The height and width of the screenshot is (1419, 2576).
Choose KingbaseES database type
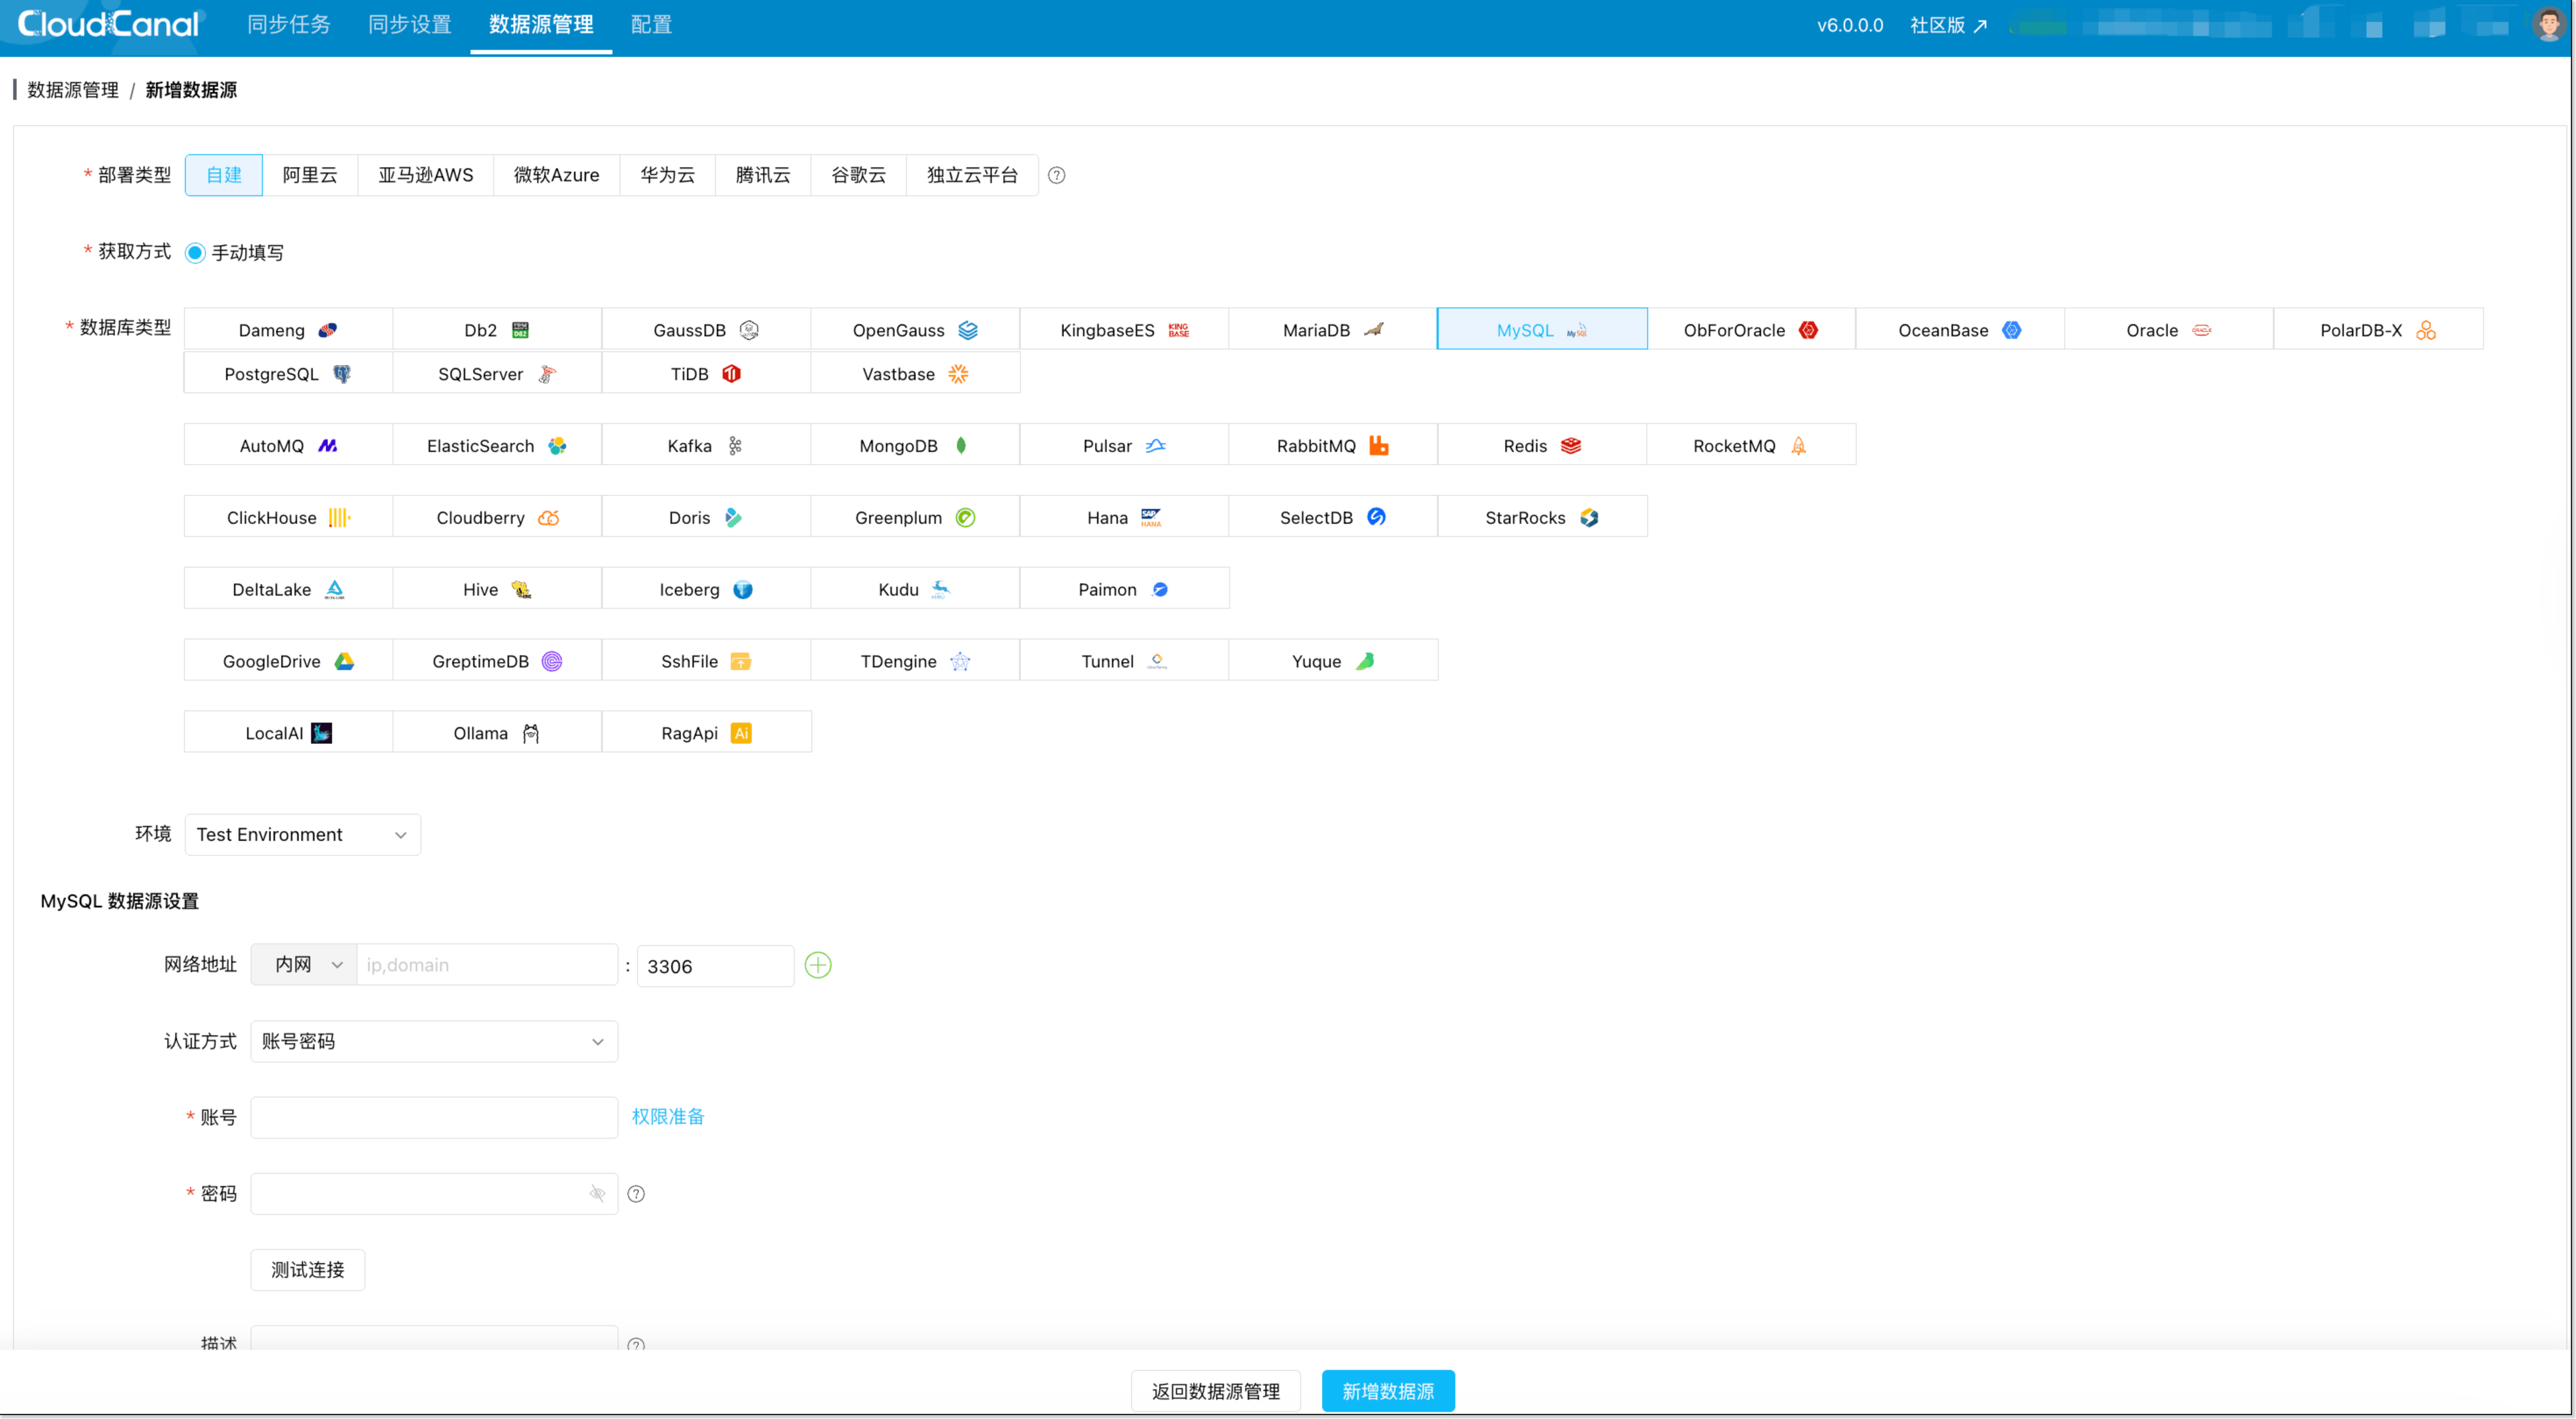tap(1124, 330)
